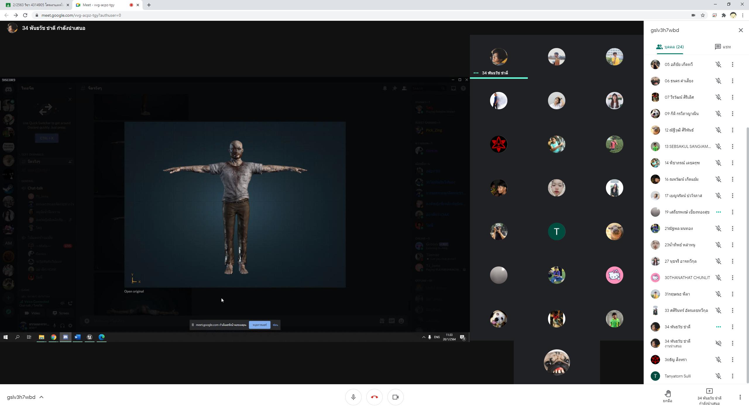Click the 34 พันธวัช ขำดี presenter tile

coord(499,57)
